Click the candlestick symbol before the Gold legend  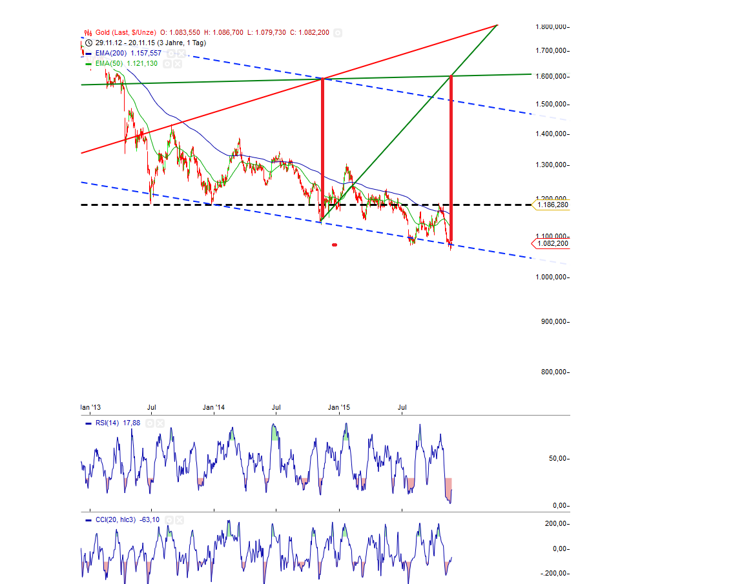[x=87, y=32]
